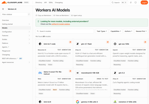
Task: Click the header Search box
Action: 119,2
